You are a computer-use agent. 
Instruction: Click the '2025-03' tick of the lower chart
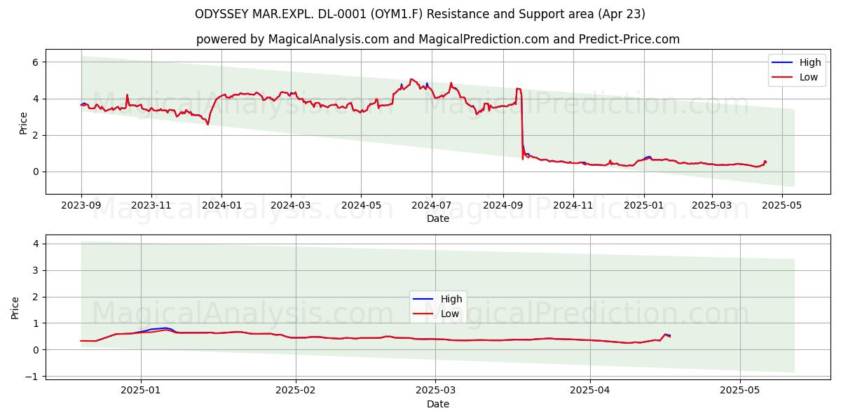[436, 391]
